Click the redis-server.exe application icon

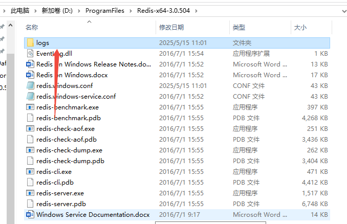(30, 193)
